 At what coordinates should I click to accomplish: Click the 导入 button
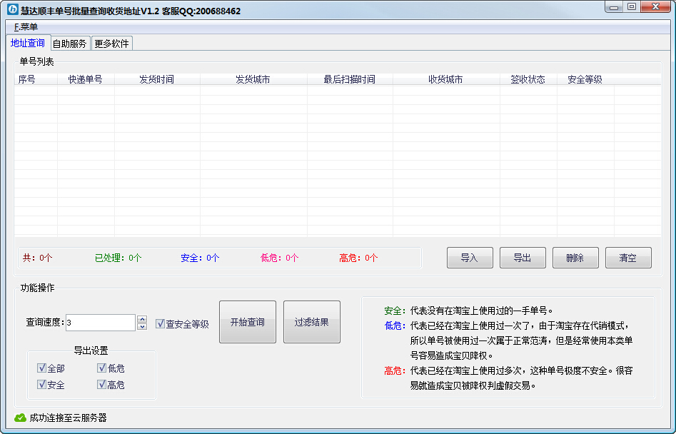point(469,258)
